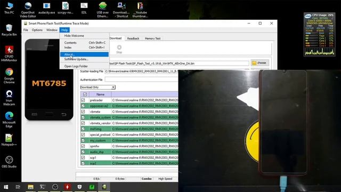Viewport: 341px width, 192px height.
Task: Open the Download Only mode dropdown
Action: pyautogui.click(x=98, y=87)
